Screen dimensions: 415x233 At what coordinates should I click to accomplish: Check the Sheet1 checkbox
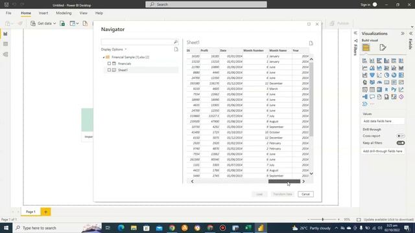(x=109, y=70)
